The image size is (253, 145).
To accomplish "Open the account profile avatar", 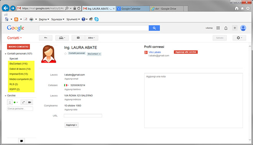I will pyautogui.click(x=243, y=28).
